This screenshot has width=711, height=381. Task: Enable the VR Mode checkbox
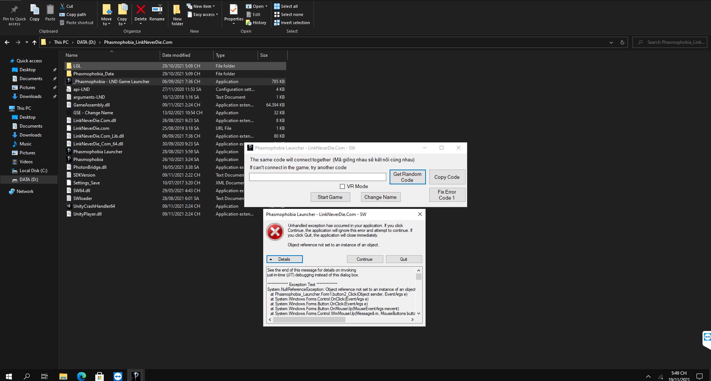pos(342,187)
